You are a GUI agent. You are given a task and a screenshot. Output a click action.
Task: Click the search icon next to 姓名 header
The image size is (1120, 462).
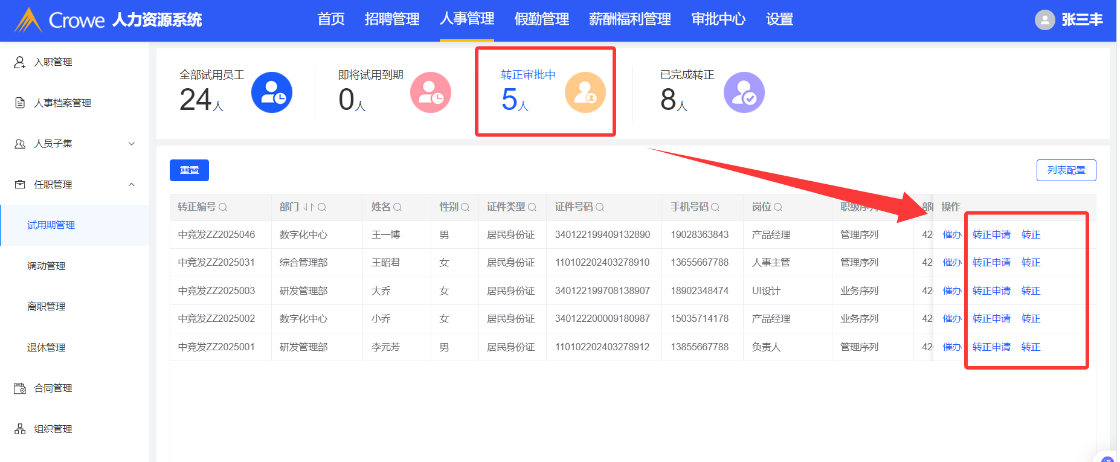397,207
